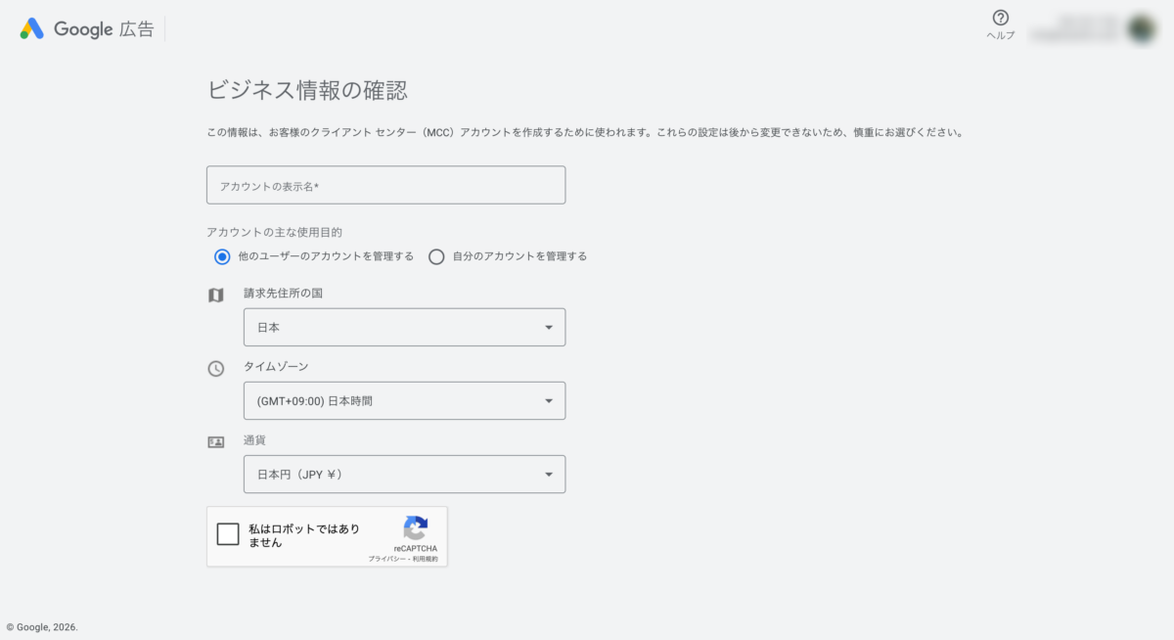This screenshot has width=1174, height=640.
Task: Click the blurred account email in header
Action: (1074, 29)
